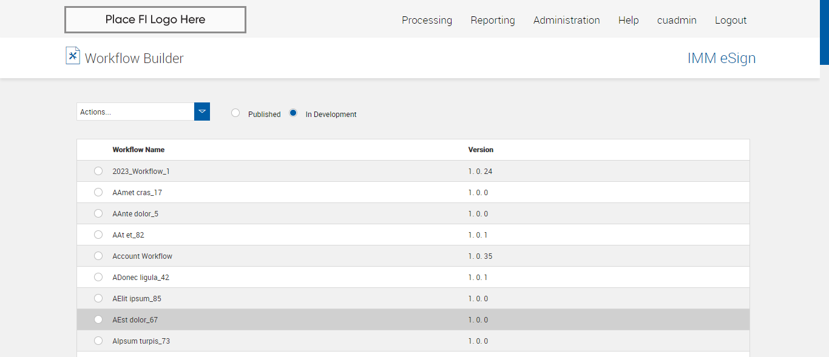The image size is (829, 357).
Task: Select the ADonec ligula_42 row radio button
Action: tap(98, 277)
